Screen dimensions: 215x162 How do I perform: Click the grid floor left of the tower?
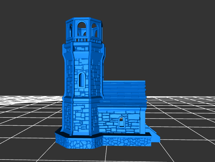pyautogui.click(x=27, y=121)
